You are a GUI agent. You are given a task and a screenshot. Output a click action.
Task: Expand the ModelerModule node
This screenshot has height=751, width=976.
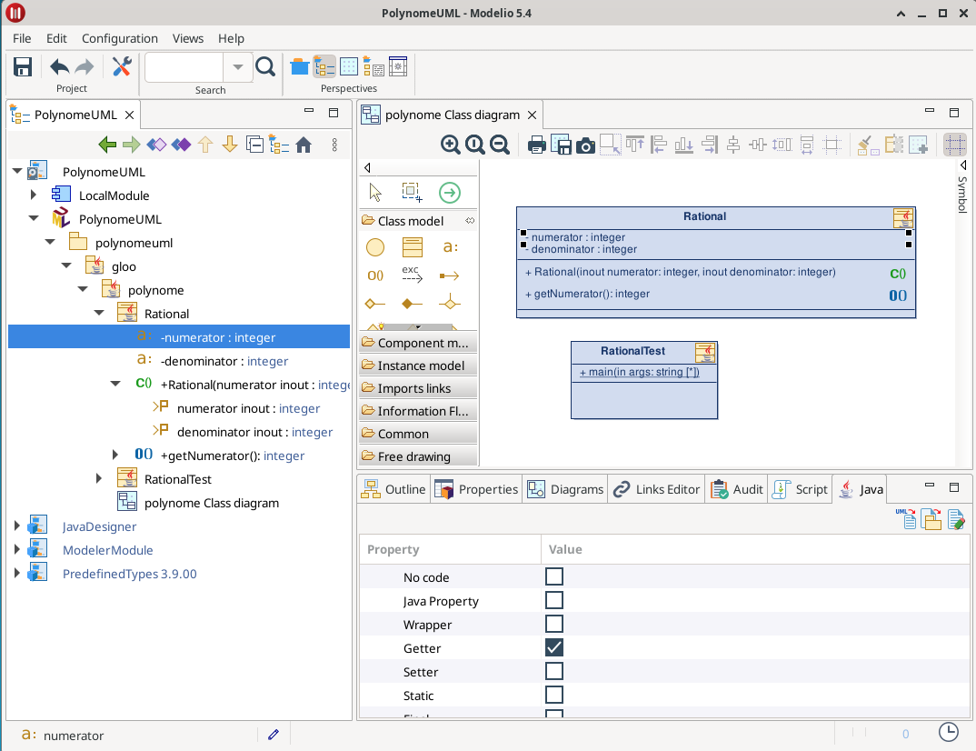[x=16, y=550]
